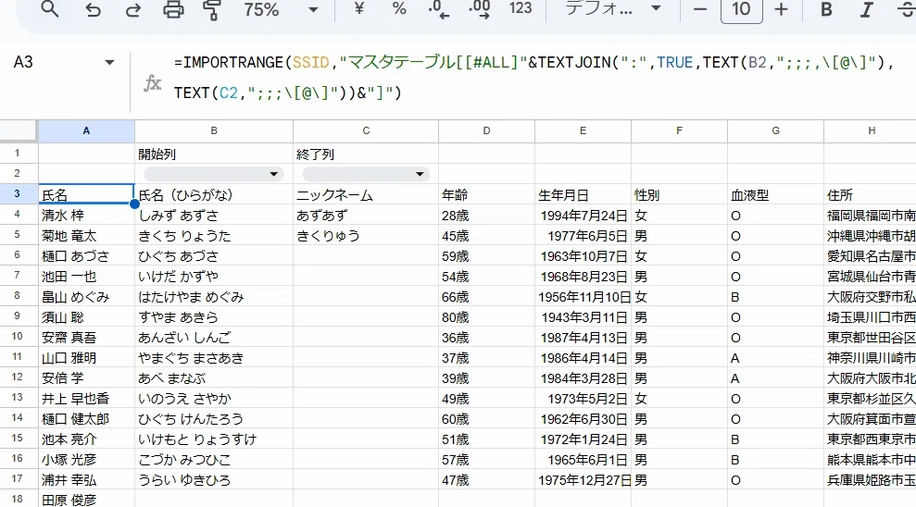
Task: Select column B header
Action: coord(214,131)
